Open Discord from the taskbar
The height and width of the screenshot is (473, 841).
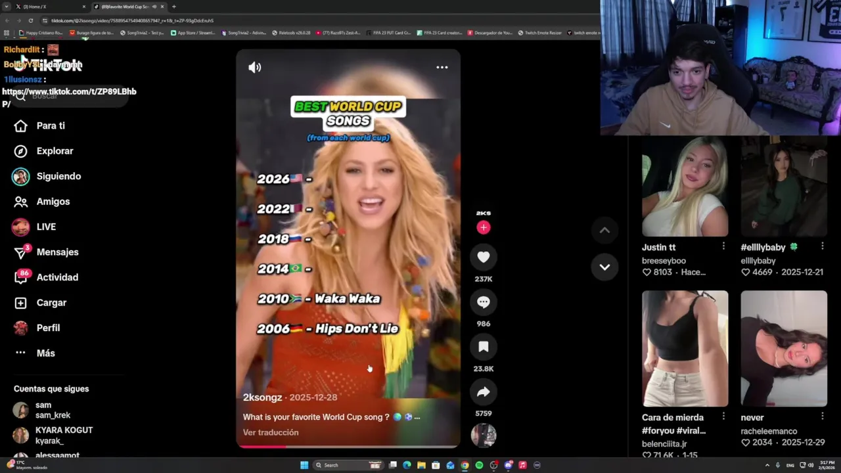click(x=508, y=465)
